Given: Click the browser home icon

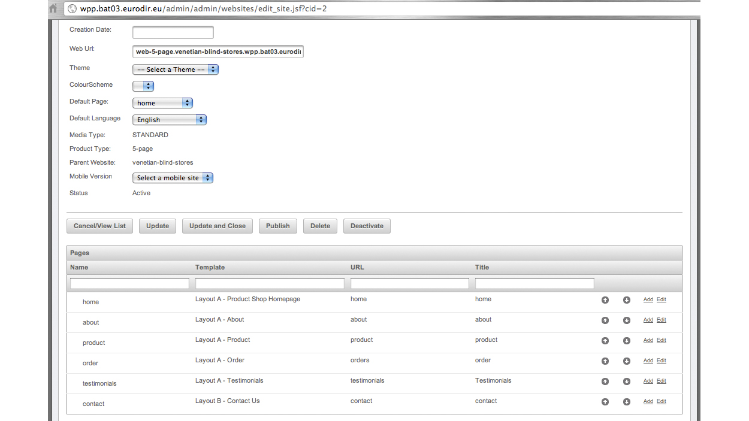Looking at the screenshot, I should click(53, 8).
